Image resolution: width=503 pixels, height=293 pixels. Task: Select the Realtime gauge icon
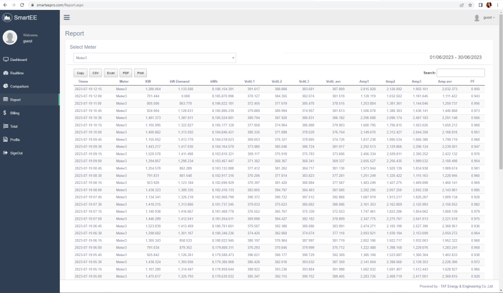pyautogui.click(x=6, y=73)
